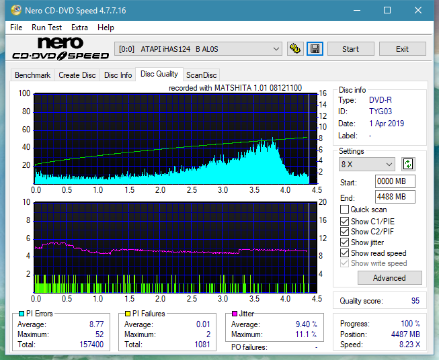
Task: Open the Run Test menu
Action: click(46, 28)
